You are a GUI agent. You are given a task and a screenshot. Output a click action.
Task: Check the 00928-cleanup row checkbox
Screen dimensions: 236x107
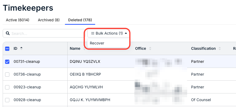(7, 100)
